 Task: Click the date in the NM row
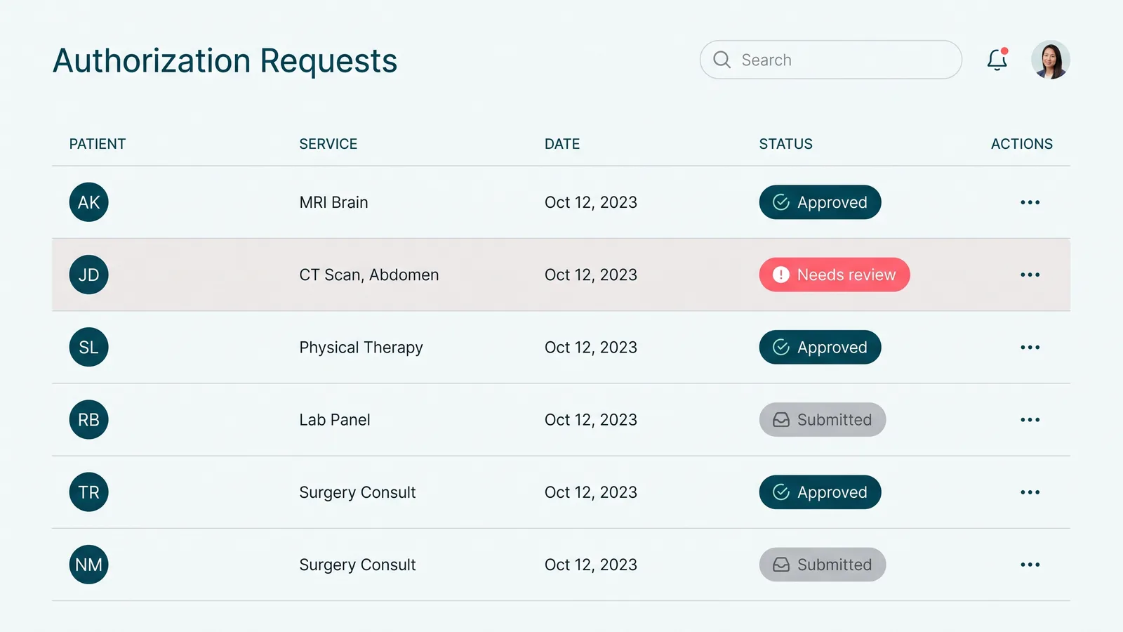[x=591, y=565]
